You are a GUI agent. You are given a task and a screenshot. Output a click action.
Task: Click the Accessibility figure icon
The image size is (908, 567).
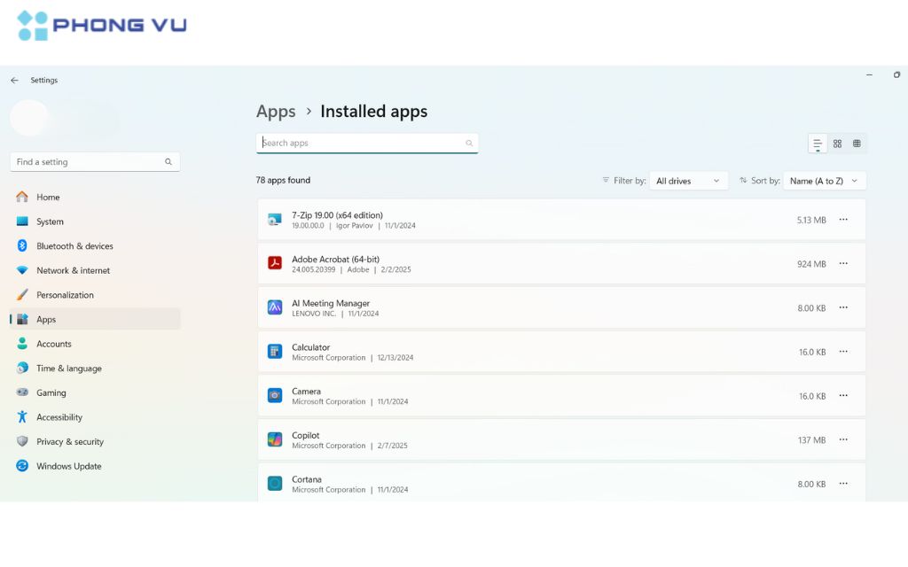point(22,416)
